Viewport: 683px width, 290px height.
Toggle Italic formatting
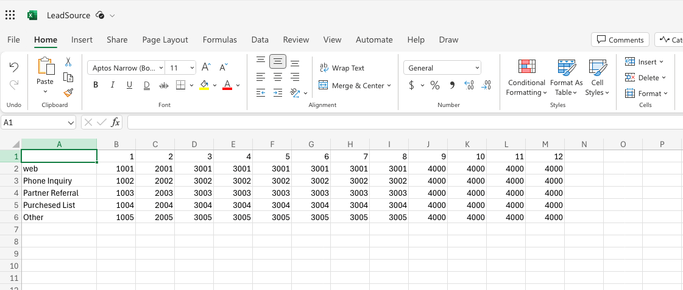point(112,85)
